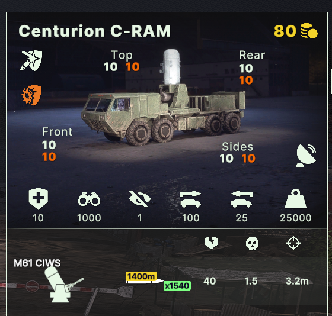The height and width of the screenshot is (316, 332).
Task: Click the orange explosive armor shield icon
Action: pyautogui.click(x=31, y=95)
